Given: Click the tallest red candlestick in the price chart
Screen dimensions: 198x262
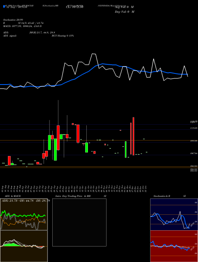Looking at the screenshot, I should click(x=133, y=136).
